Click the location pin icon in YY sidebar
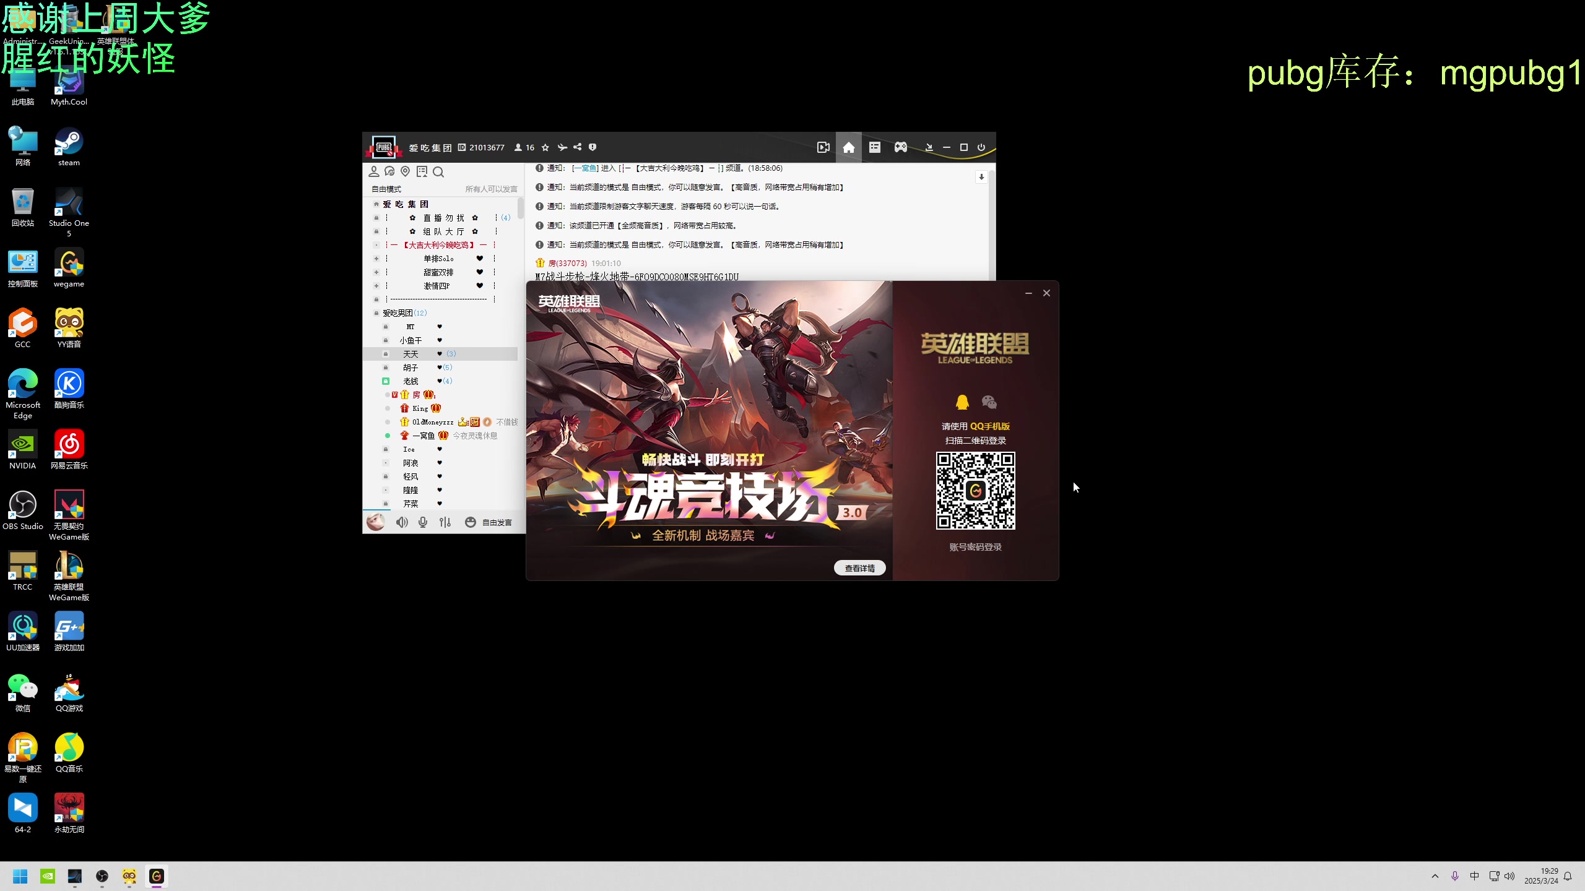 pos(406,171)
